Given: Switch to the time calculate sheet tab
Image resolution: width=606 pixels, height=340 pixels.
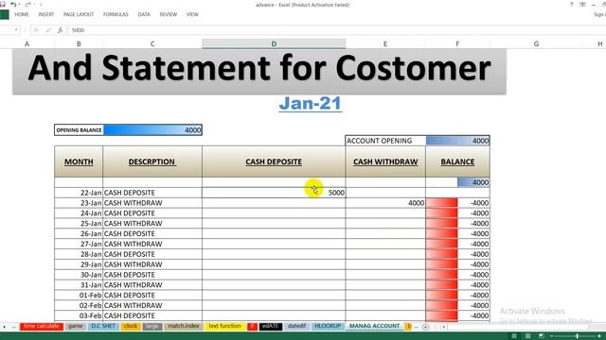Looking at the screenshot, I should tap(42, 326).
